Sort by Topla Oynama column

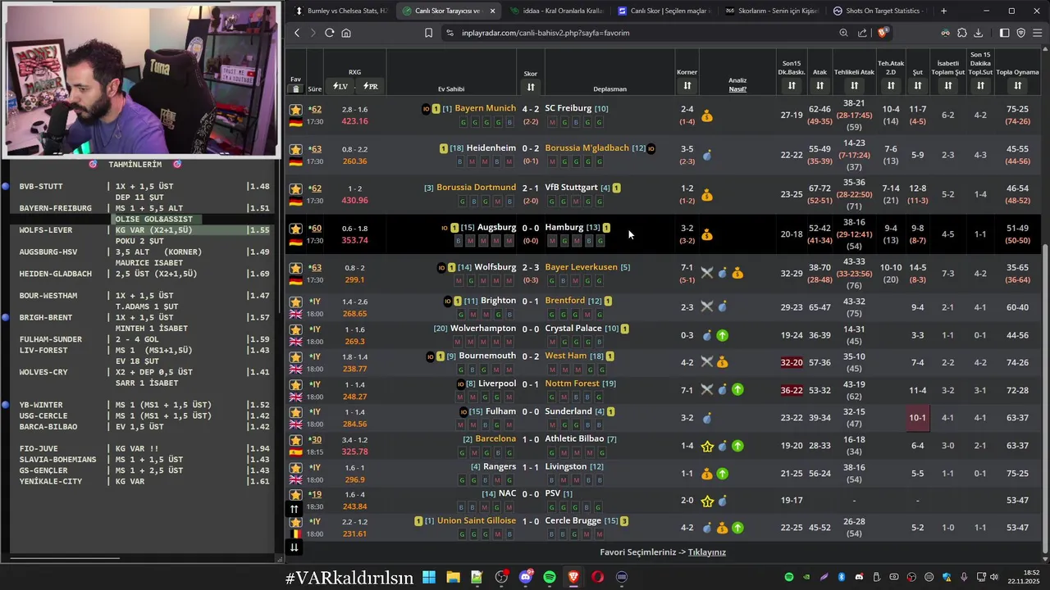click(1017, 86)
